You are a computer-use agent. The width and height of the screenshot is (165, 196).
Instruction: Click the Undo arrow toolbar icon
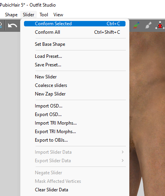point(12,26)
